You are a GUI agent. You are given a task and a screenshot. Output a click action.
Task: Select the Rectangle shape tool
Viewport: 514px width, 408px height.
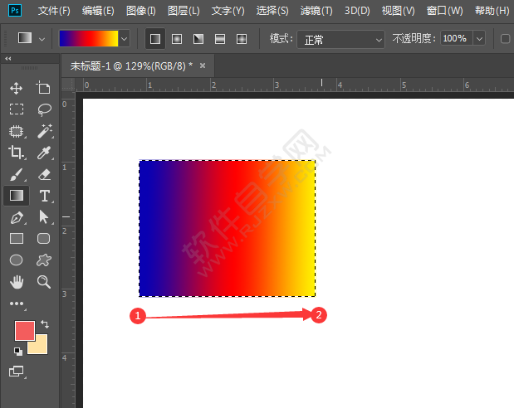pos(17,239)
